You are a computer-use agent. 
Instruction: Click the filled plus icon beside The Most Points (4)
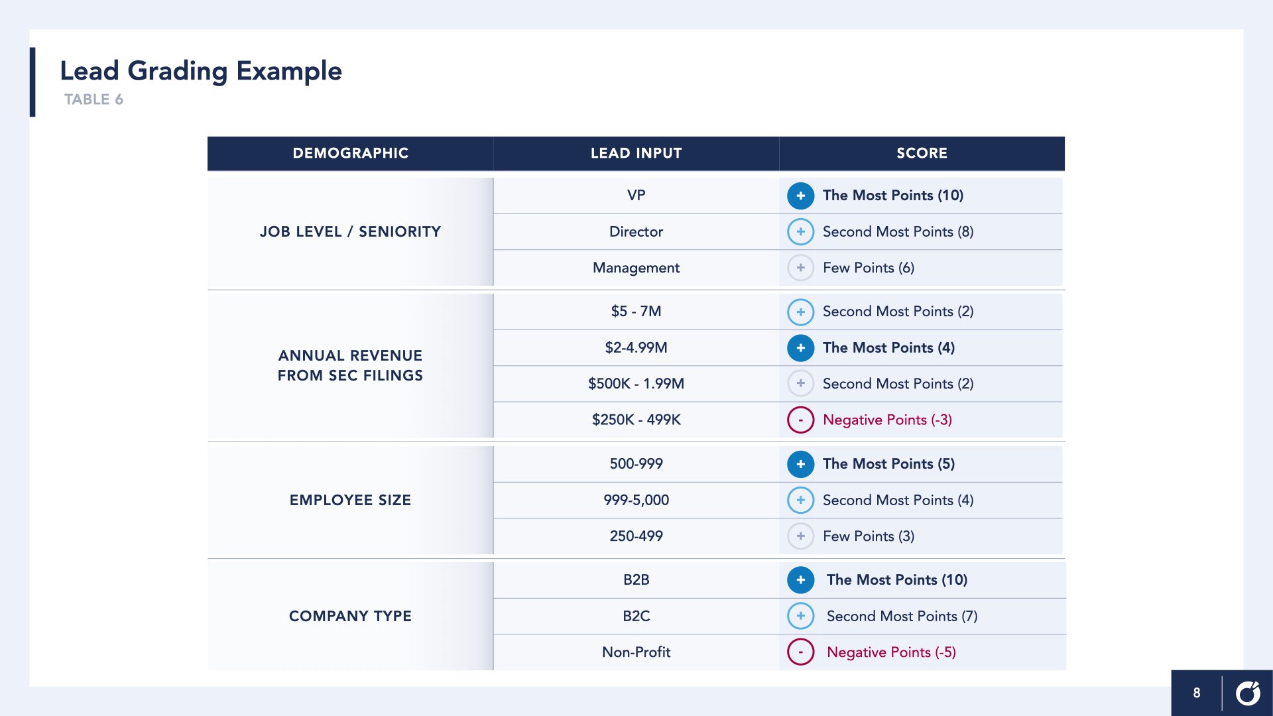click(800, 347)
